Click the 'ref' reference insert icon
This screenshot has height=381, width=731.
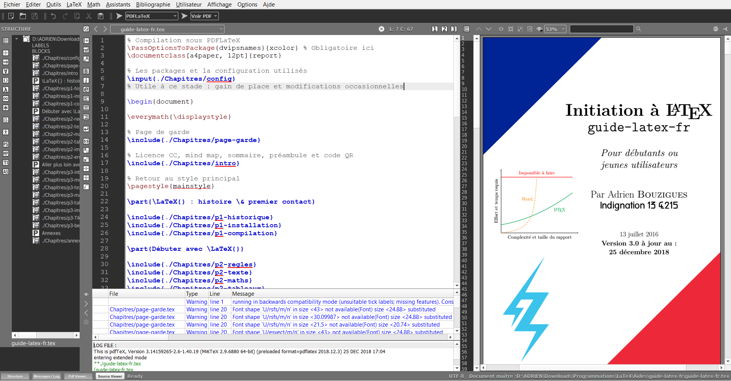coord(86,50)
